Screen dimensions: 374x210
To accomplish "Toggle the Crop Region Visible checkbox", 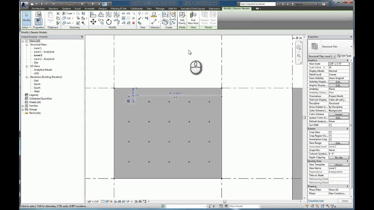I will pyautogui.click(x=330, y=136).
